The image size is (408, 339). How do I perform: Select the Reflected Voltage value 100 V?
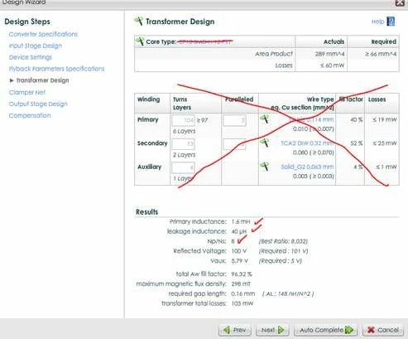coord(239,251)
